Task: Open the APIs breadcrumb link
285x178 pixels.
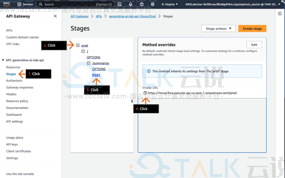Action: [x=99, y=16]
